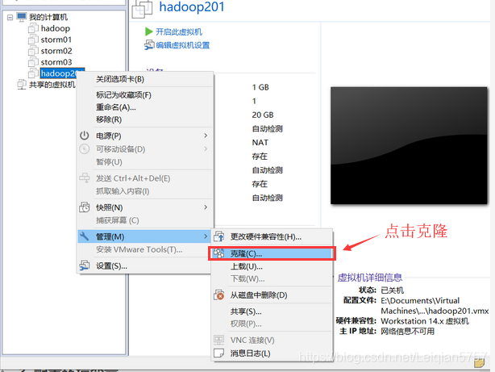Open the 电源(P) submenu

145,136
